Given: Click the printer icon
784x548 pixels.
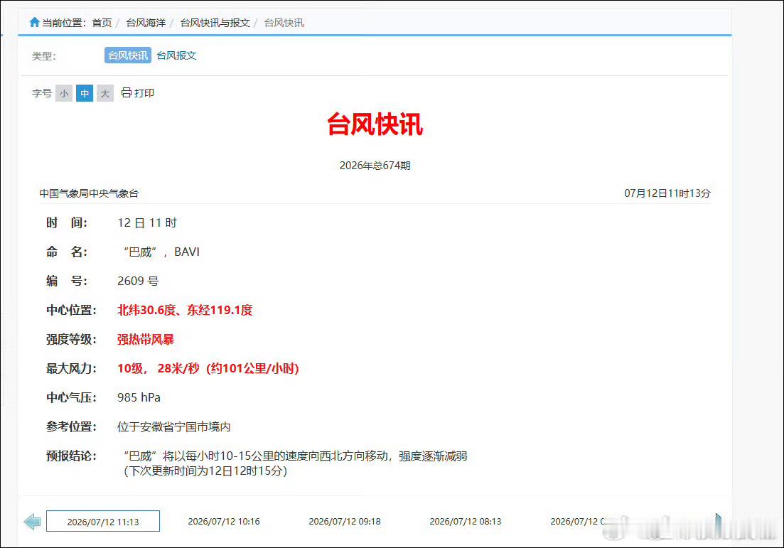Looking at the screenshot, I should click(127, 92).
